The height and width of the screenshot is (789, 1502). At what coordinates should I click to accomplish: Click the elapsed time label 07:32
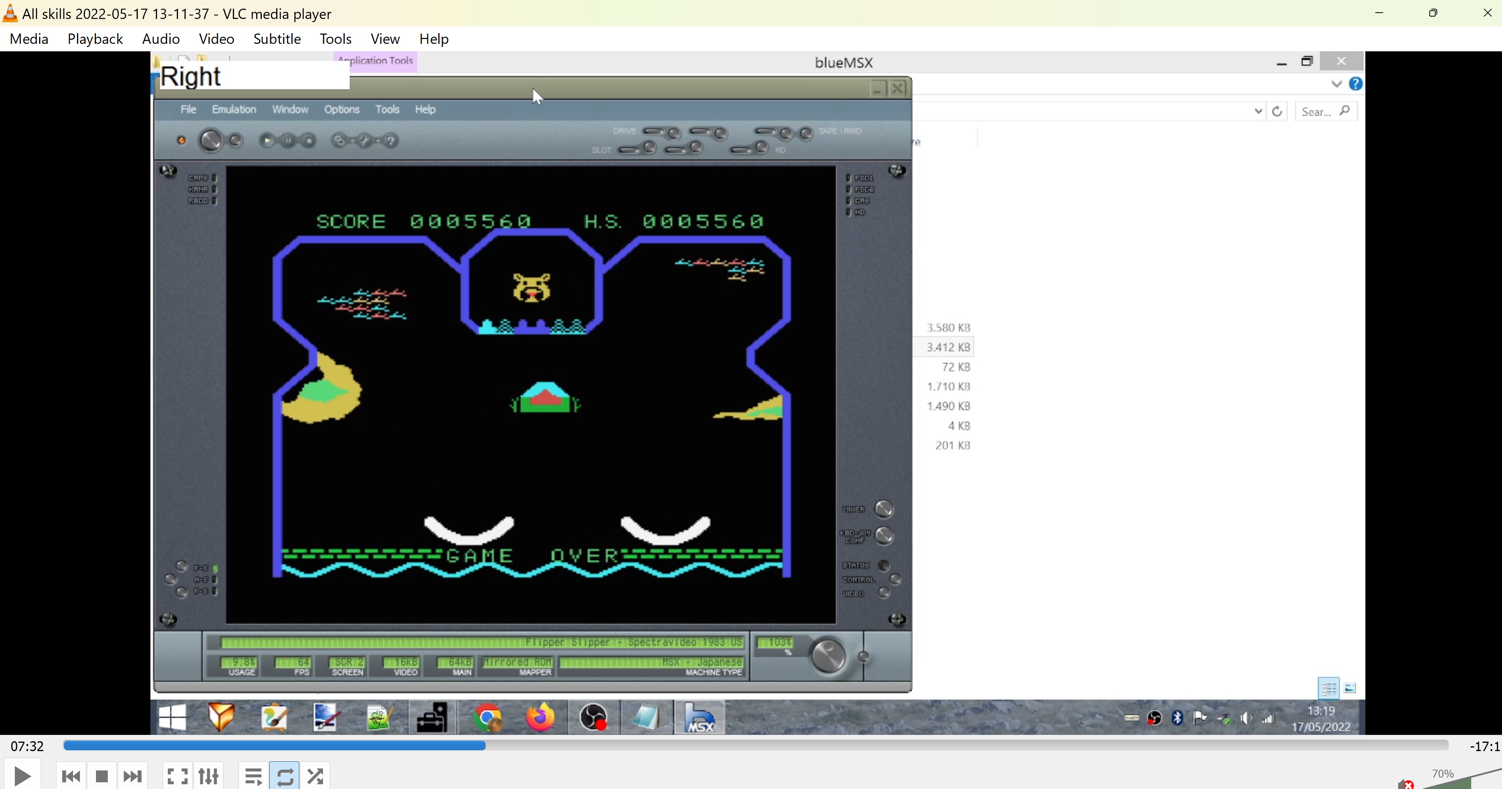27,746
